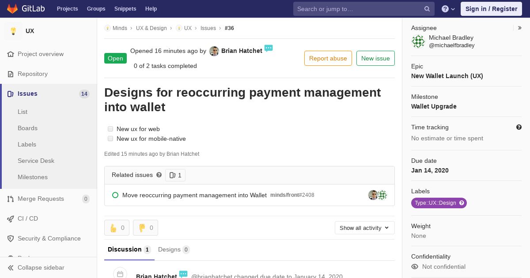This screenshot has height=278, width=530.
Task: Click the Project overview home icon
Action: point(11,54)
